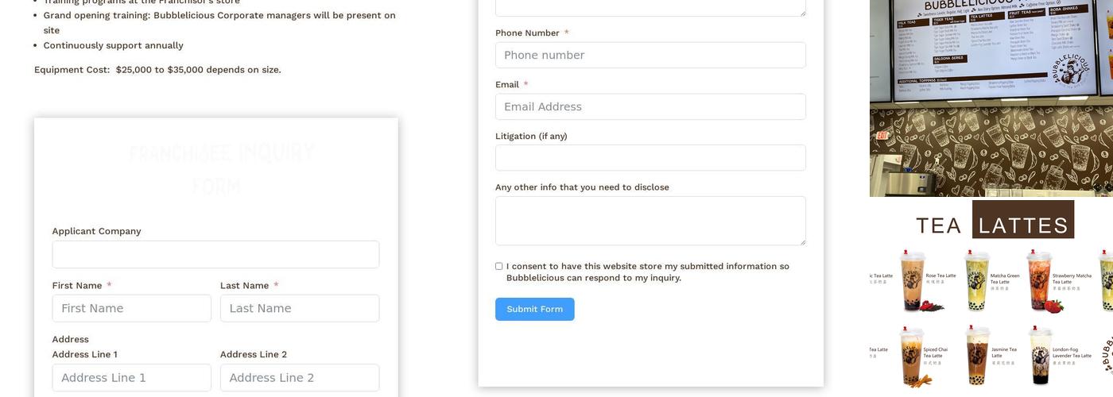Focus the Address Line 2 input
Viewport: 1113px width, 397px height.
(x=300, y=378)
